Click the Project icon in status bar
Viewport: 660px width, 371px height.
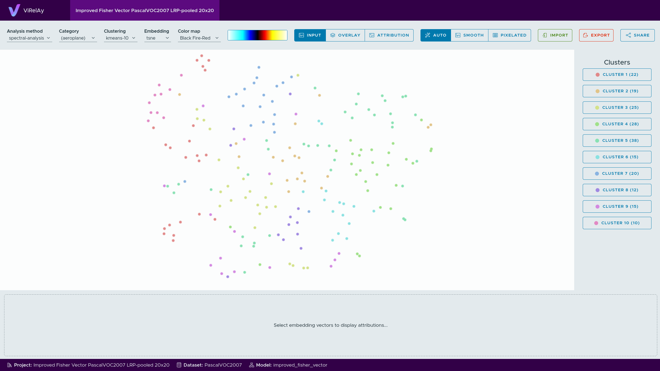pyautogui.click(x=9, y=365)
